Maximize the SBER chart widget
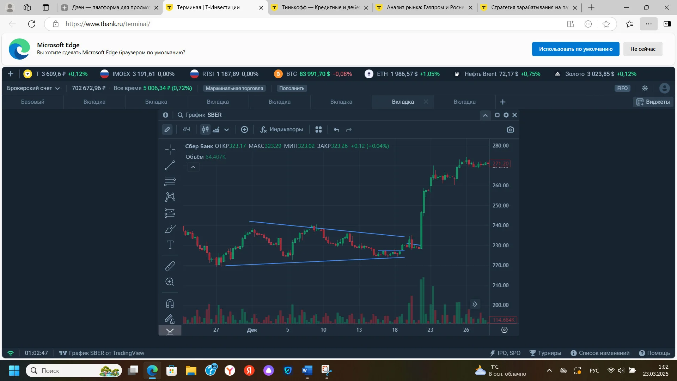The height and width of the screenshot is (381, 677). (x=497, y=115)
